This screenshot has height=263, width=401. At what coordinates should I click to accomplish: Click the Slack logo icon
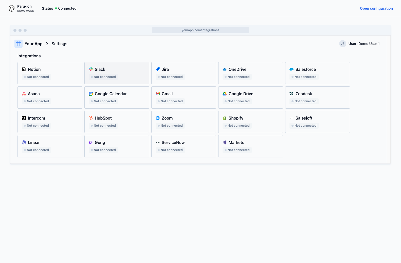[91, 69]
